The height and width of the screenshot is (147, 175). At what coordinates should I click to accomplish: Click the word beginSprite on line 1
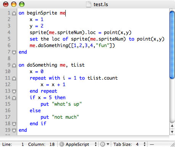click(42, 13)
